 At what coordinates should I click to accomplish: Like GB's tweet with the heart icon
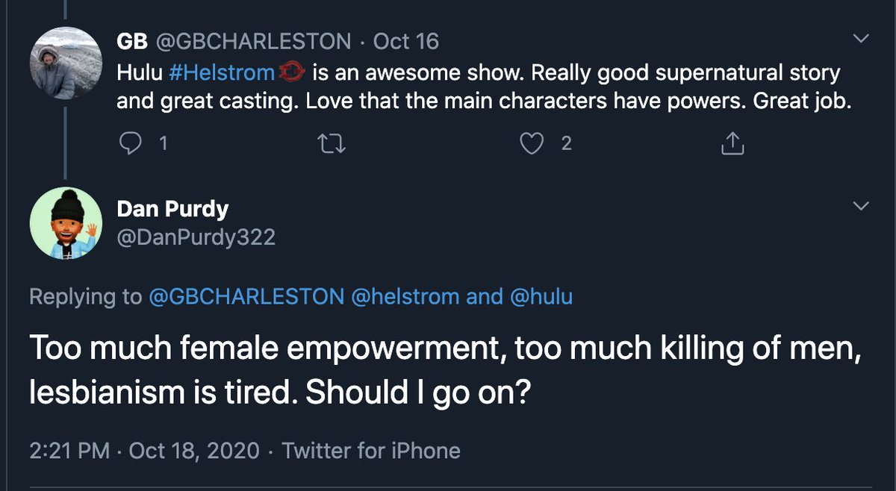(531, 144)
